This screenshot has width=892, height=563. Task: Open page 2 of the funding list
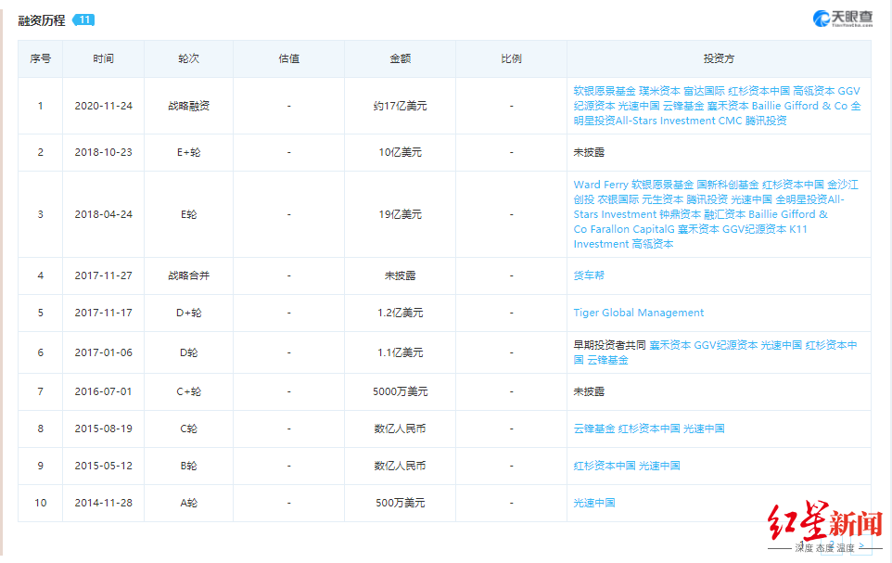(x=833, y=545)
